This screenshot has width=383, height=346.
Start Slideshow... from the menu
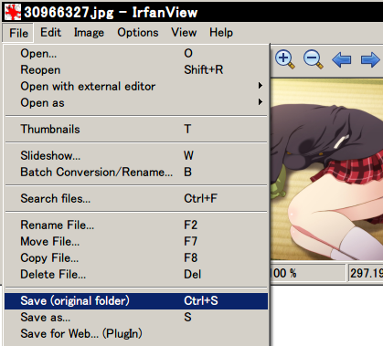tap(136, 155)
